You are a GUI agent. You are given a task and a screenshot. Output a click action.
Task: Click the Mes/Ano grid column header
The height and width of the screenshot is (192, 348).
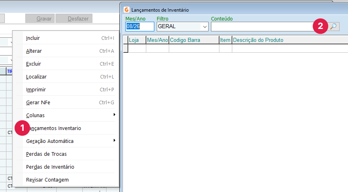(158, 40)
